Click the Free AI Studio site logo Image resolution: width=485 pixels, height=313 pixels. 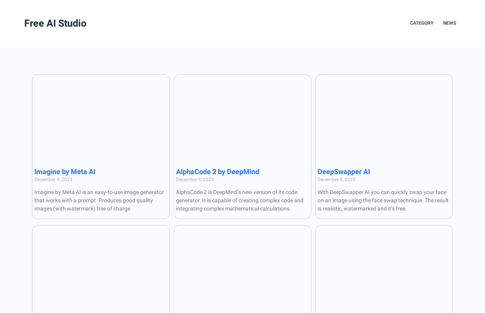(x=55, y=23)
